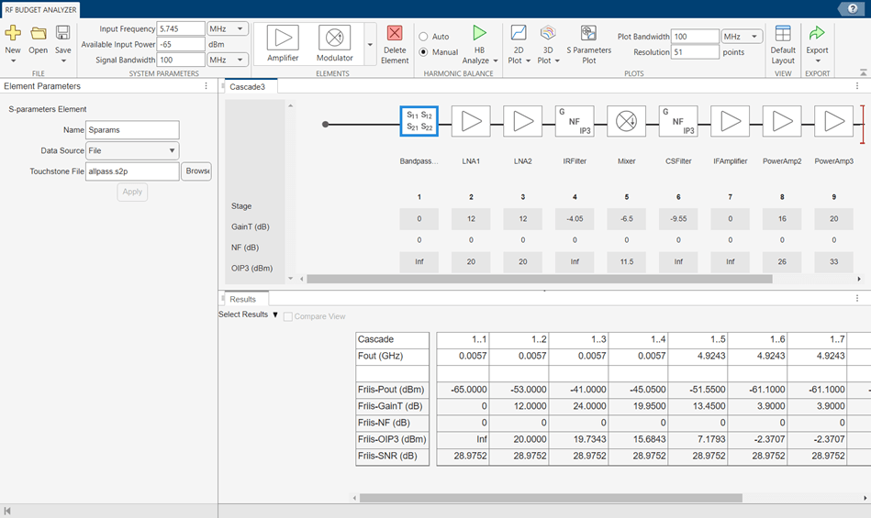Image resolution: width=871 pixels, height=518 pixels.
Task: Click the Save icon
Action: click(x=62, y=34)
